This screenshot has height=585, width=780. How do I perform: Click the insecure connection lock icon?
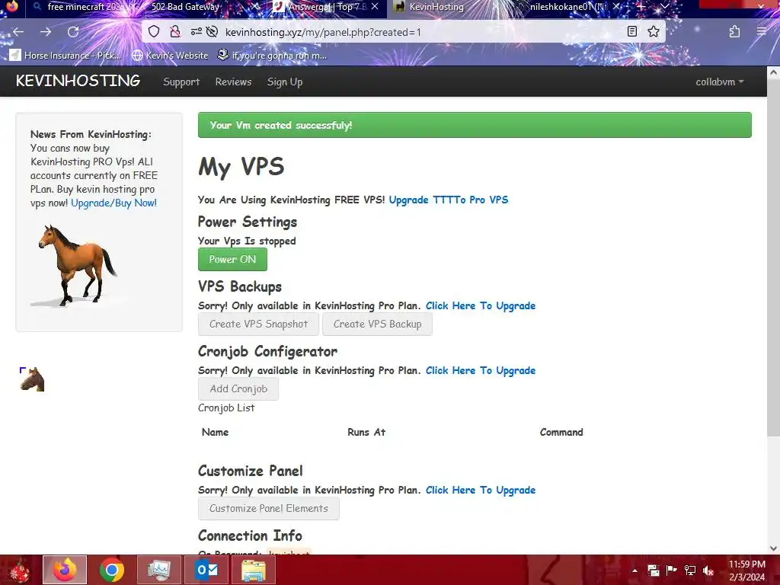pos(175,32)
